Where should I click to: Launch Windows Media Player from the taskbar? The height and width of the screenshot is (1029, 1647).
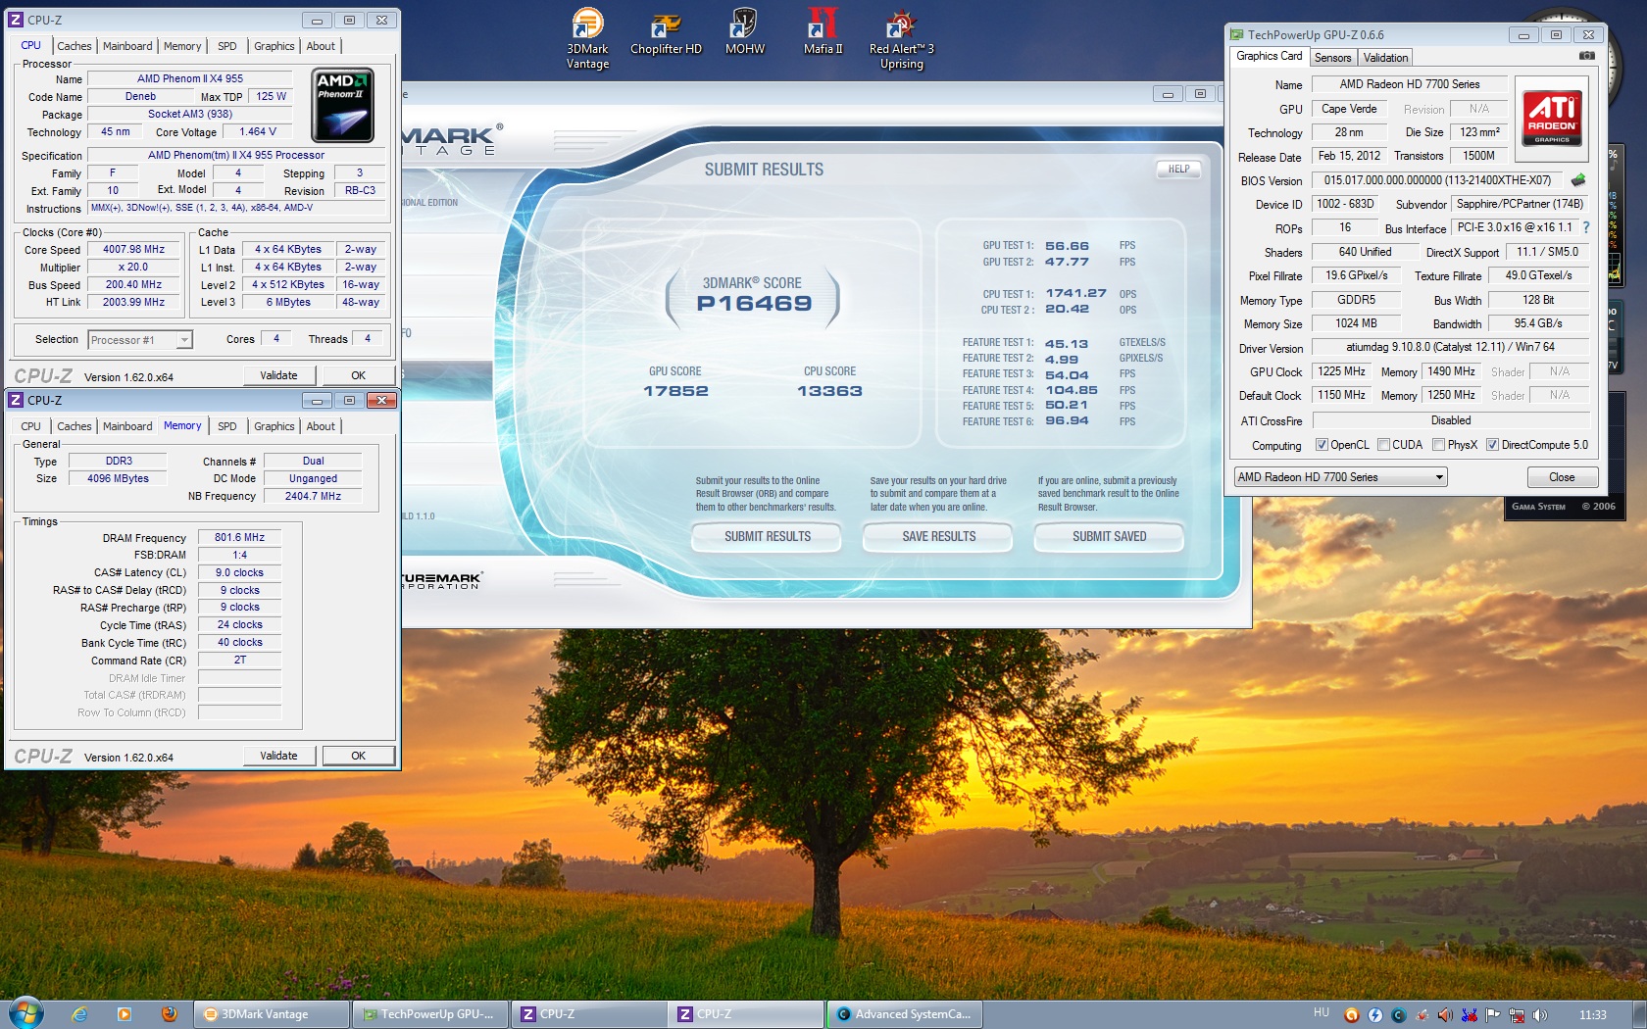pos(124,1014)
